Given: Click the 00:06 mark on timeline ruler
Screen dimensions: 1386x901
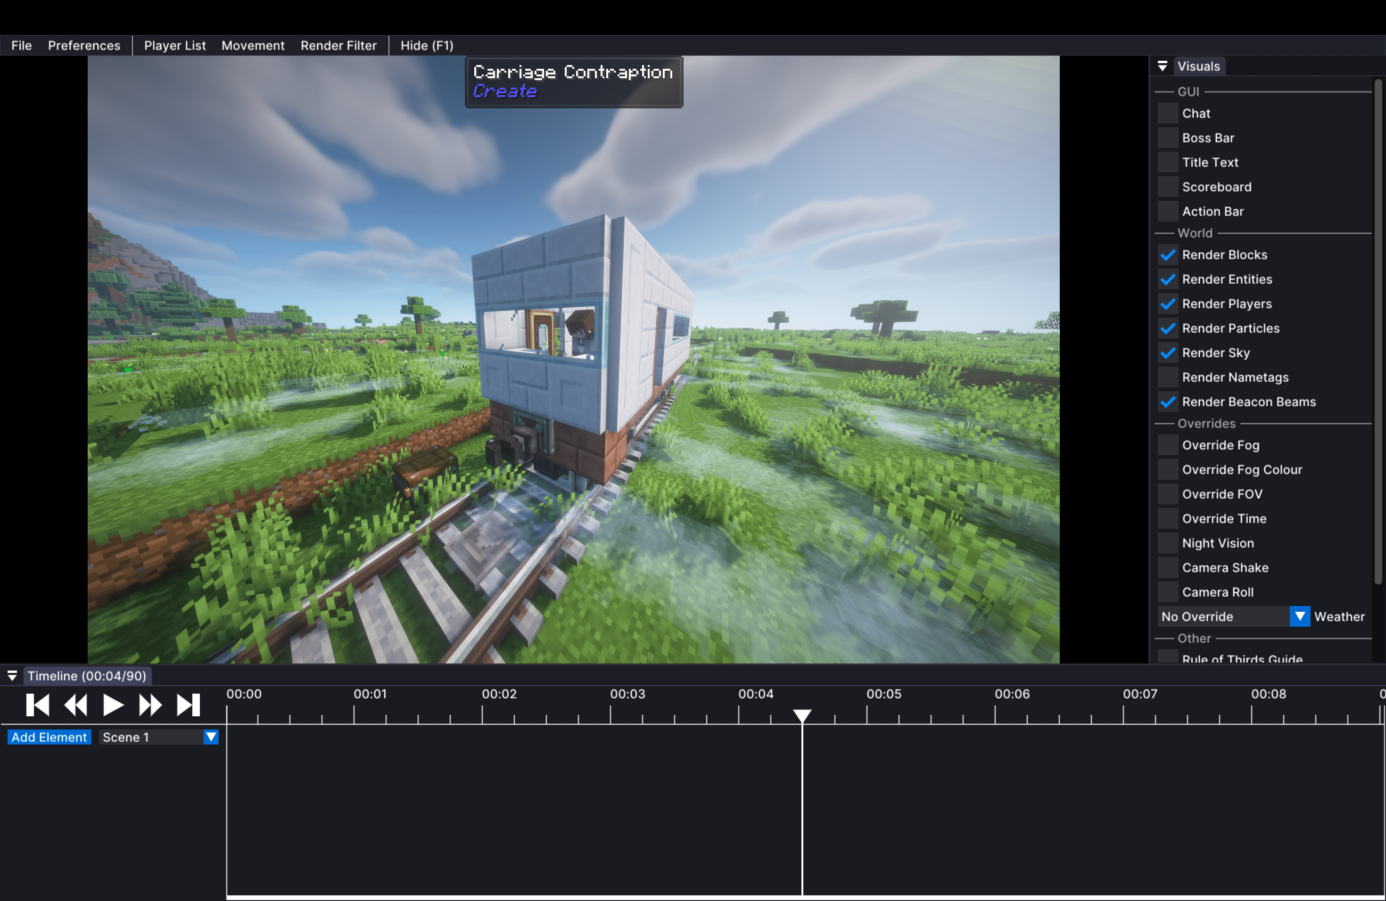Looking at the screenshot, I should tap(1012, 694).
